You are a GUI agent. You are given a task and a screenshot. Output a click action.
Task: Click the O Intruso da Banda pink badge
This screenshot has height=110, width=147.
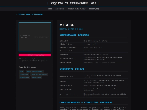pyautogui.click(x=35, y=55)
